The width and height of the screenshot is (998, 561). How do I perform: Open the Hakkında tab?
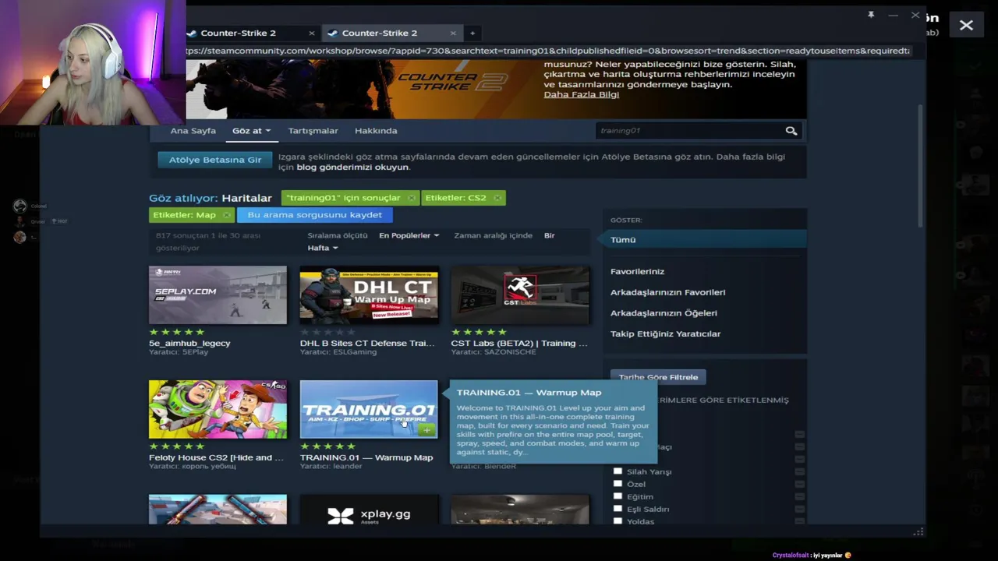pyautogui.click(x=376, y=131)
